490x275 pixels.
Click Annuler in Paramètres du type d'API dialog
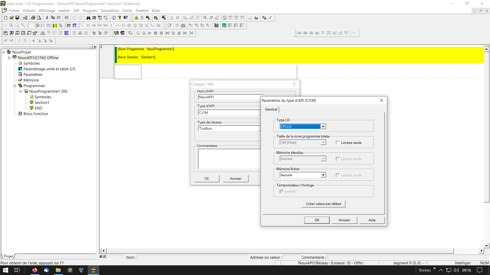click(x=344, y=220)
